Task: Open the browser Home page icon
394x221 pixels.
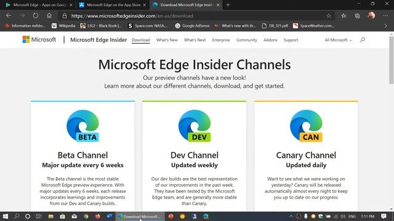Action: click(49, 16)
